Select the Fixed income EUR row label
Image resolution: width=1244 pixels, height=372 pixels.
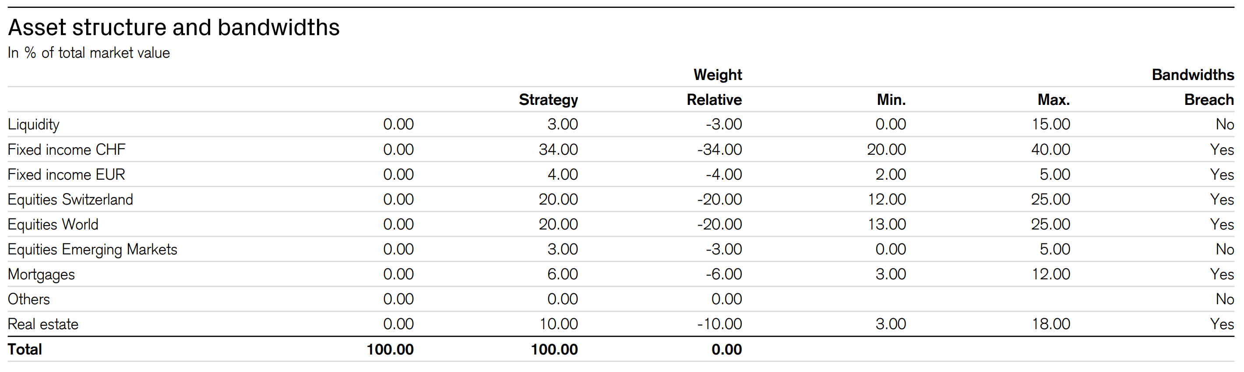tap(67, 174)
